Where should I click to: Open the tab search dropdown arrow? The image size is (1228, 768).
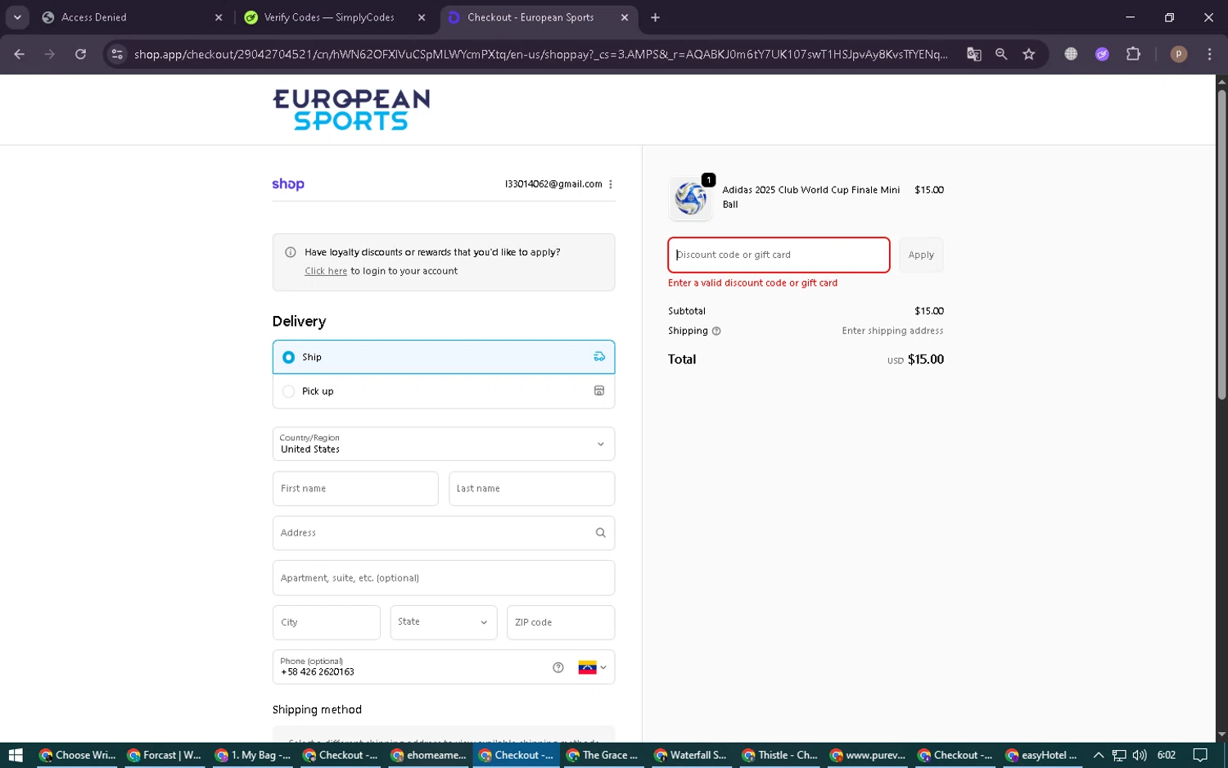tap(17, 17)
